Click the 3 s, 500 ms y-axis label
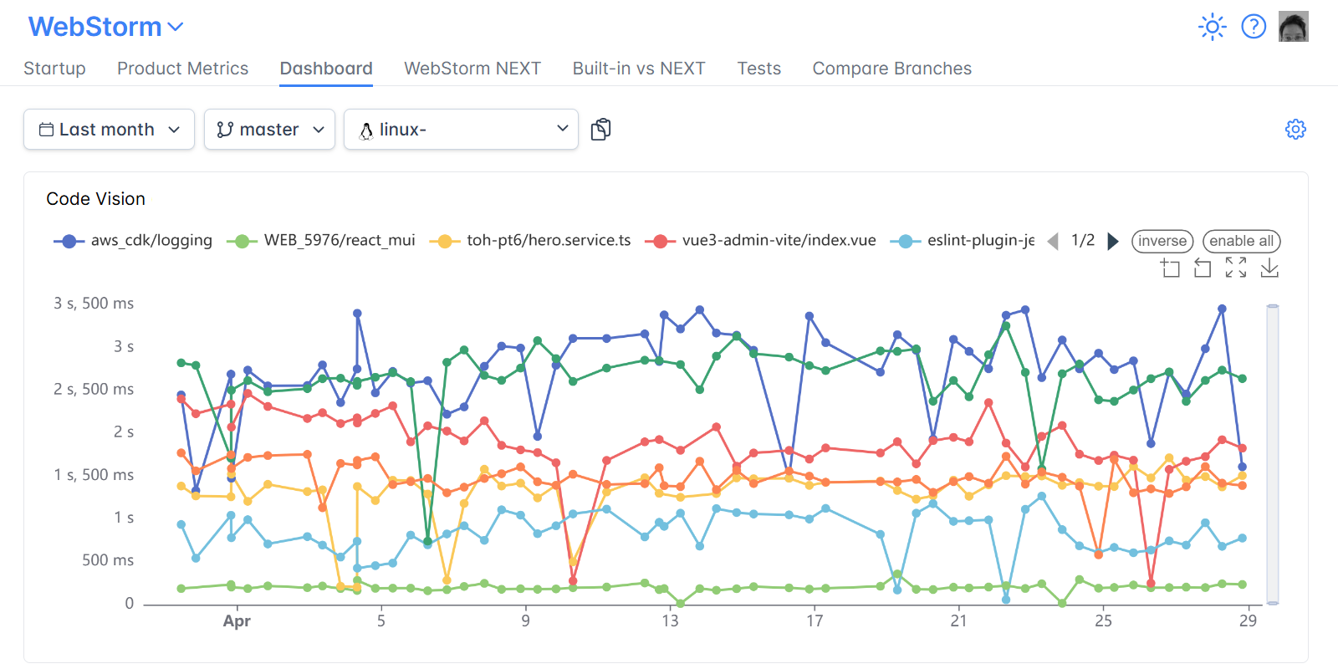Image resolution: width=1338 pixels, height=669 pixels. (x=94, y=304)
